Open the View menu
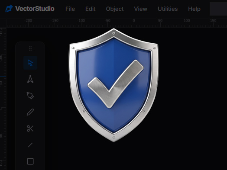Viewport: 227px width, 170px height. coord(140,9)
